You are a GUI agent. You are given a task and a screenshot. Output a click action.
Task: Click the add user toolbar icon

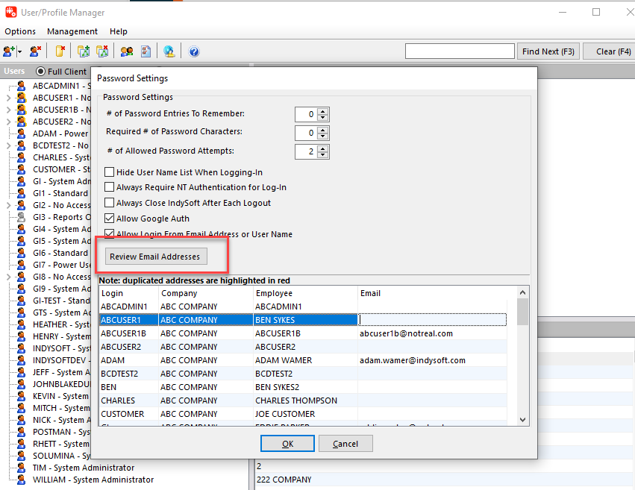pos(9,51)
